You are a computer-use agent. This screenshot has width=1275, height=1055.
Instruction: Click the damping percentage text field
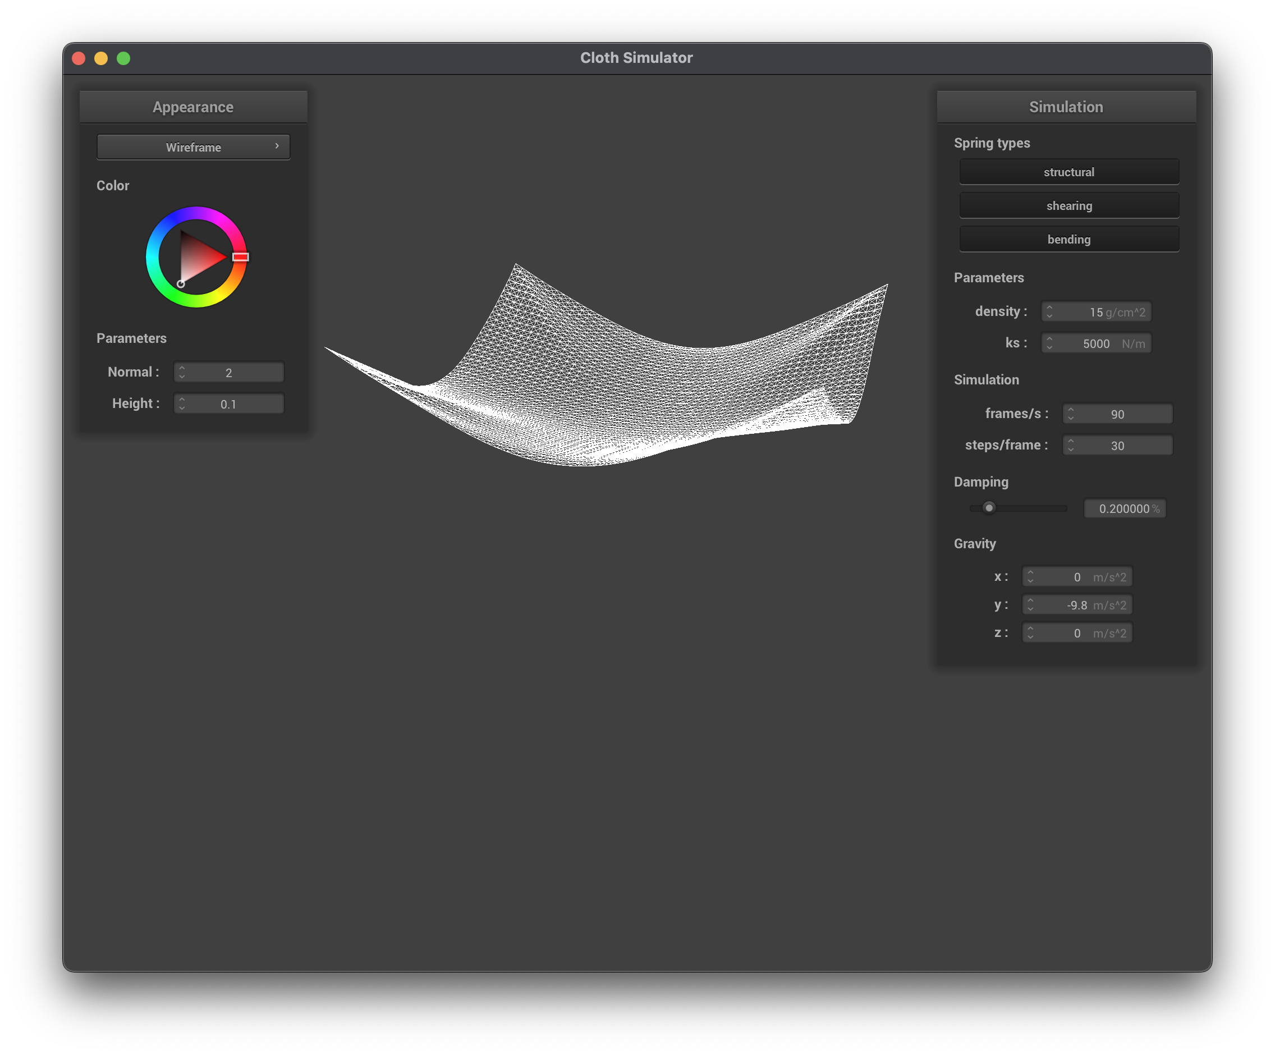click(1124, 508)
